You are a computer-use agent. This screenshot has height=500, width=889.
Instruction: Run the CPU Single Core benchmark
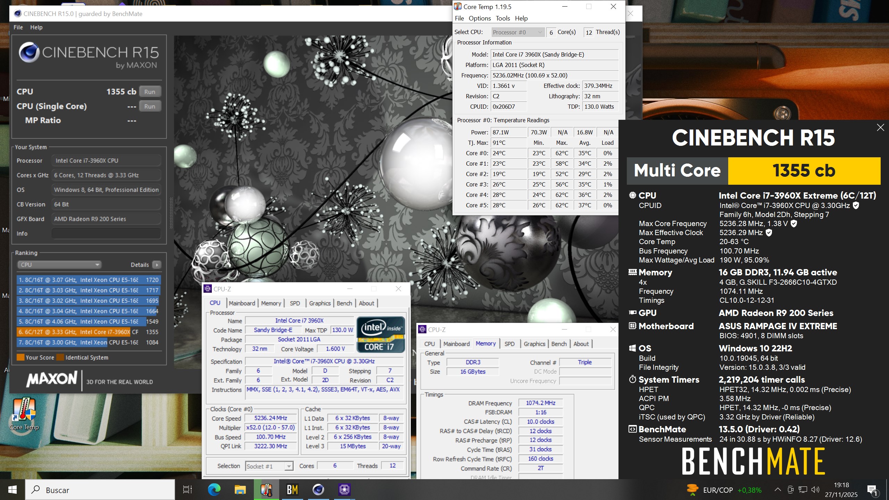[150, 107]
